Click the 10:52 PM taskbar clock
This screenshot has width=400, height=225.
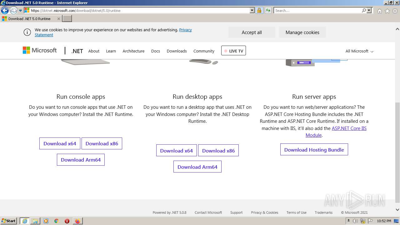pyautogui.click(x=384, y=221)
